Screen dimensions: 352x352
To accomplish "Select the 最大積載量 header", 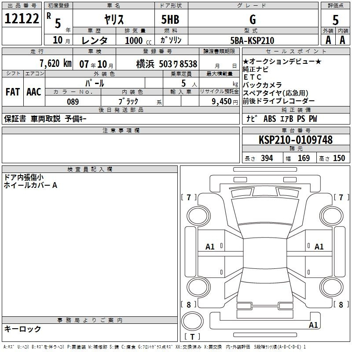I will [x=219, y=73].
